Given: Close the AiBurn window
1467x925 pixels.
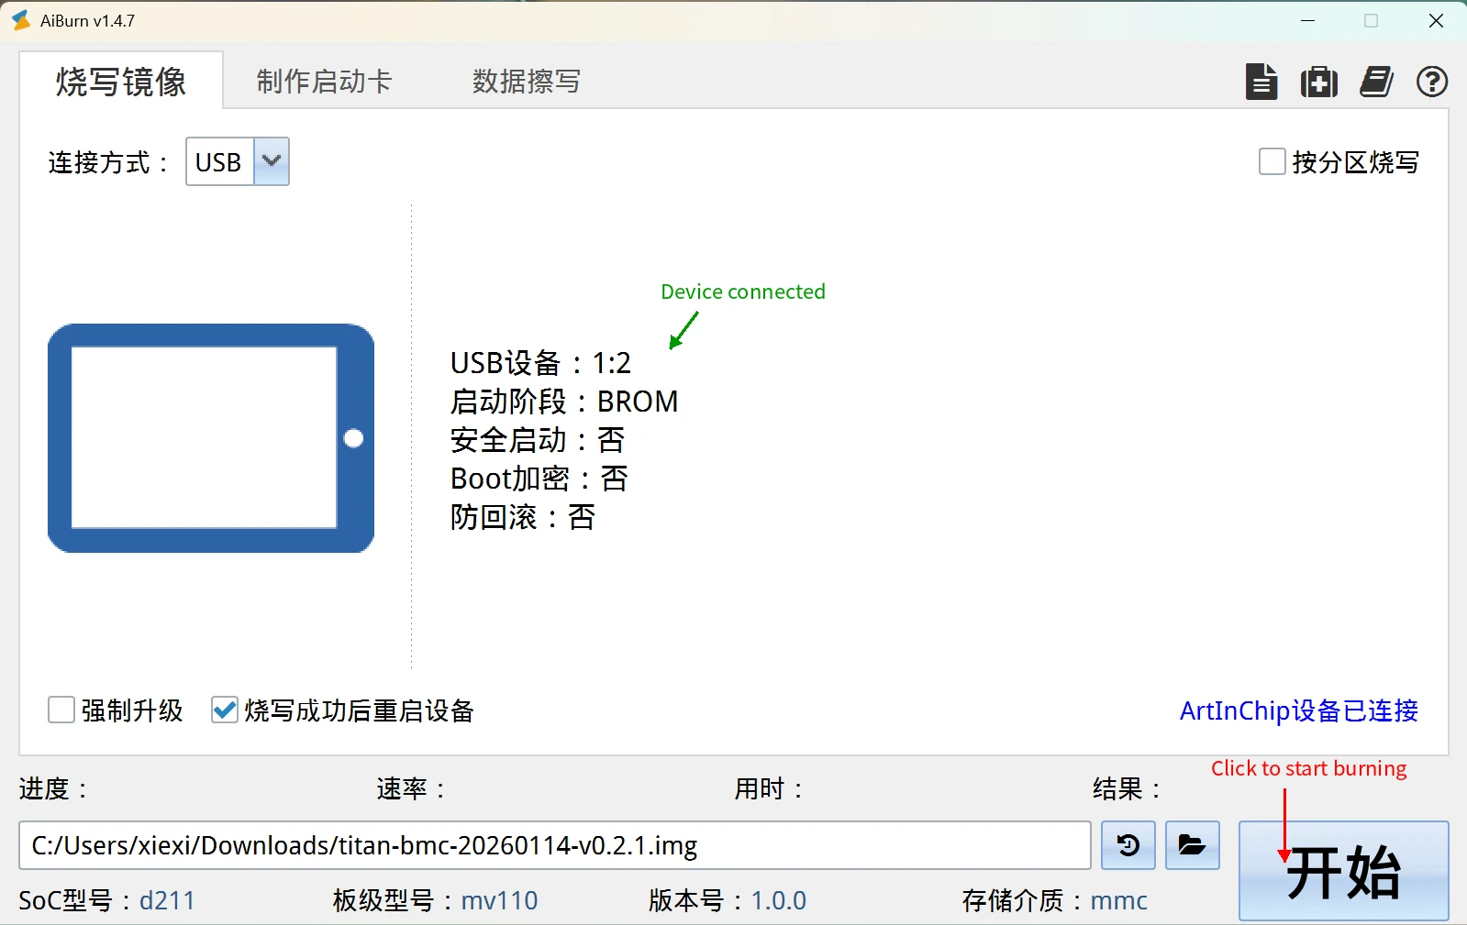Looking at the screenshot, I should (x=1436, y=20).
